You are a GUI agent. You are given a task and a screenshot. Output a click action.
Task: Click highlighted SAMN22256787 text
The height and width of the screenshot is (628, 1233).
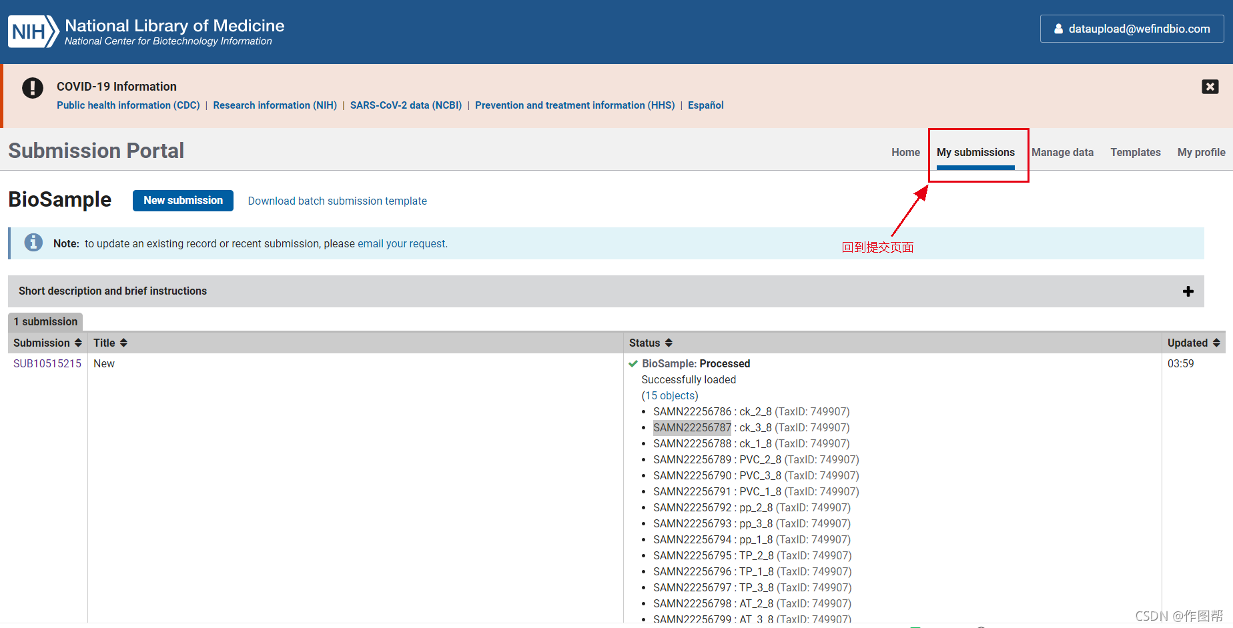click(692, 427)
